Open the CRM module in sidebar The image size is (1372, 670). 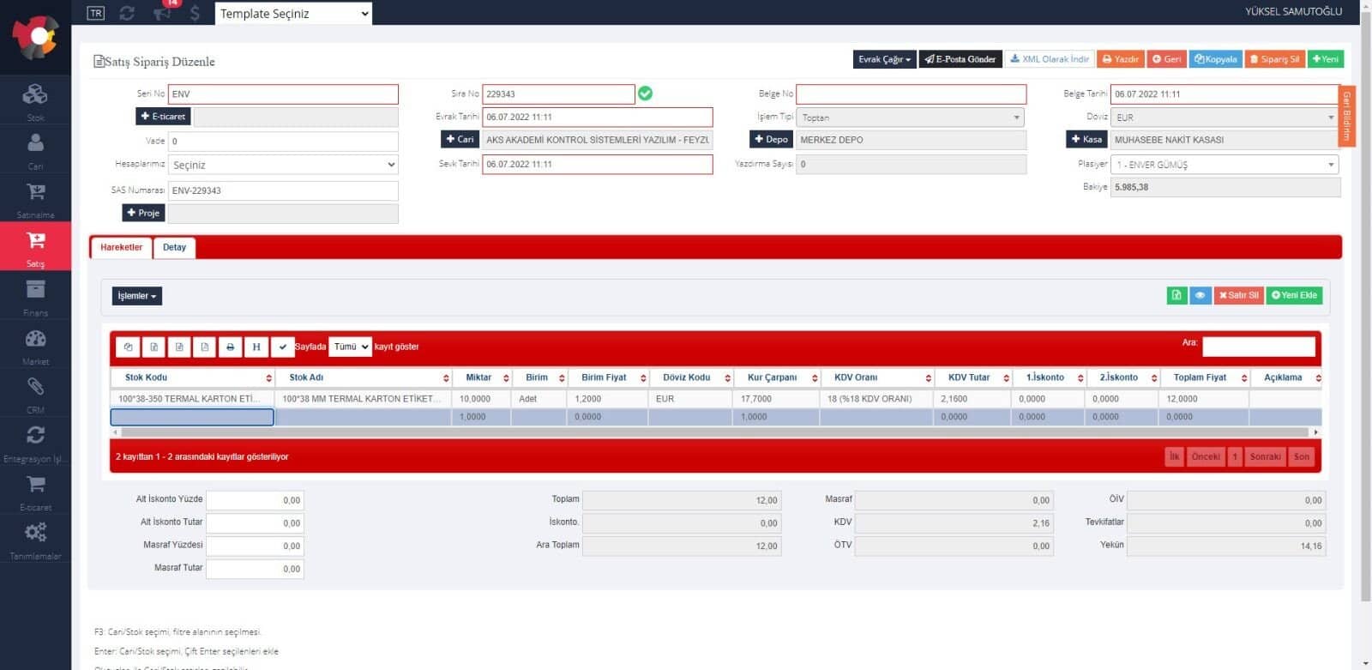click(35, 394)
